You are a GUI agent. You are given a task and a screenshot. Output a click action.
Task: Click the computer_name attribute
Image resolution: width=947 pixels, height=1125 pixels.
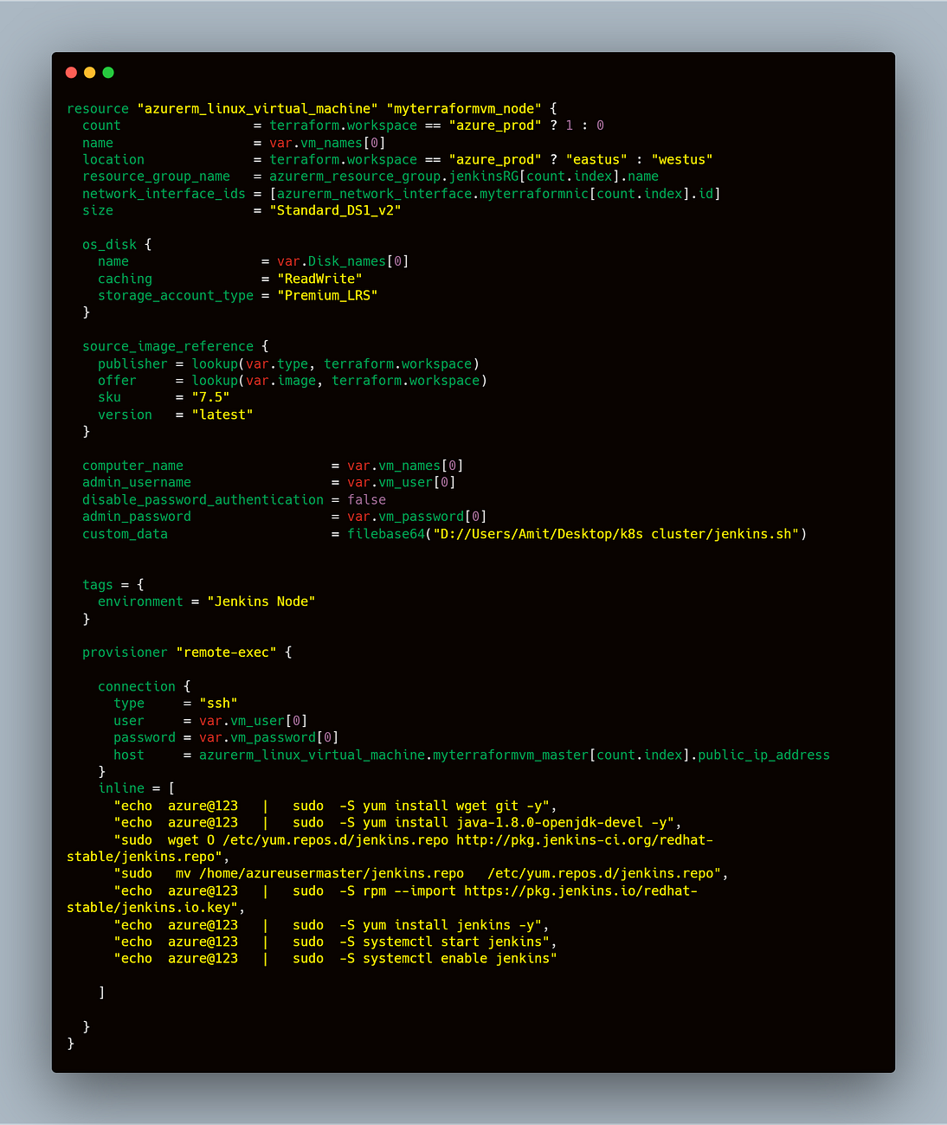click(x=132, y=466)
